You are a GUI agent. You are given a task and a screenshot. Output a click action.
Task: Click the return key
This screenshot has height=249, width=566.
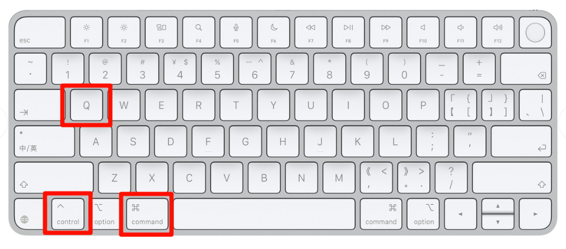pos(521,141)
